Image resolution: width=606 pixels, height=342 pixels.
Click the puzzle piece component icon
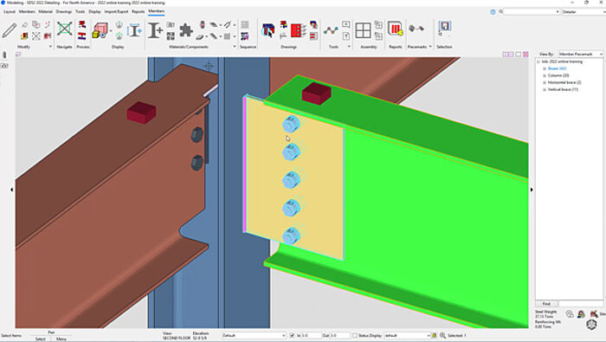pyautogui.click(x=186, y=30)
